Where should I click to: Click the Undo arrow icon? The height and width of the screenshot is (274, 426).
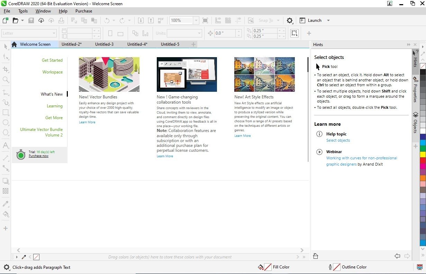pyautogui.click(x=107, y=20)
